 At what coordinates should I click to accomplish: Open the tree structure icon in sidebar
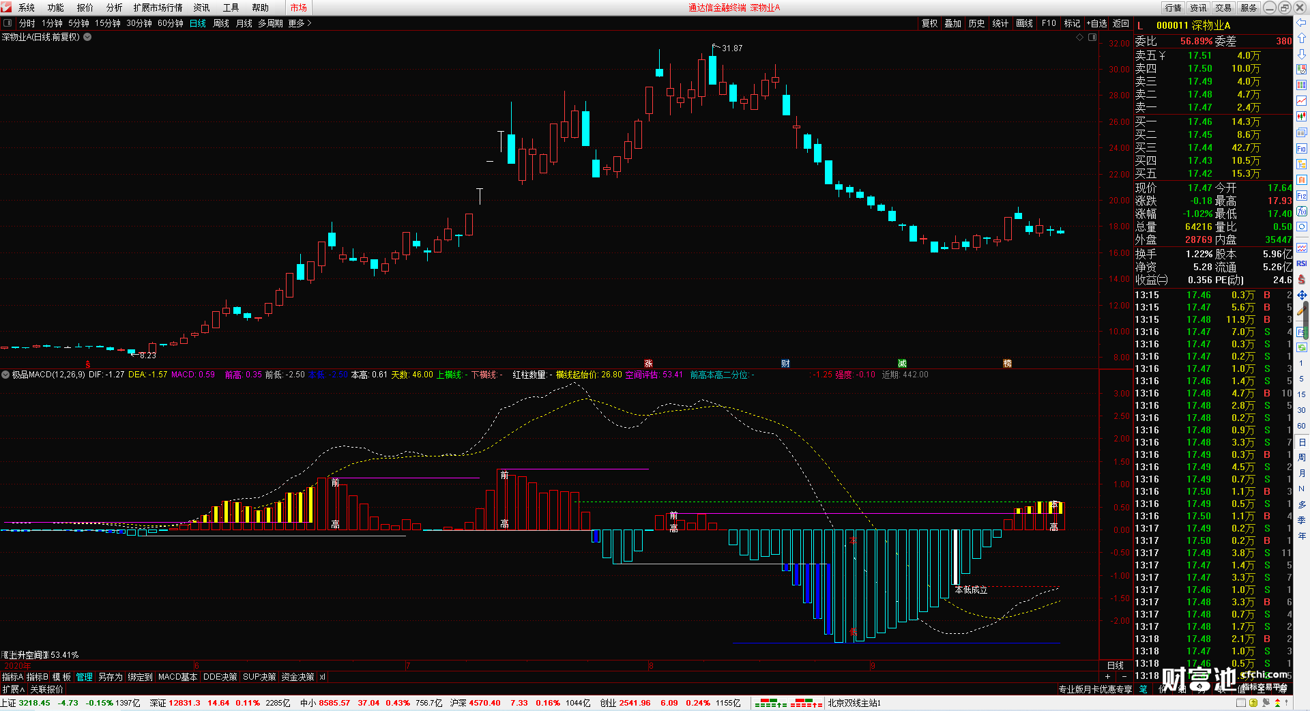click(1302, 164)
